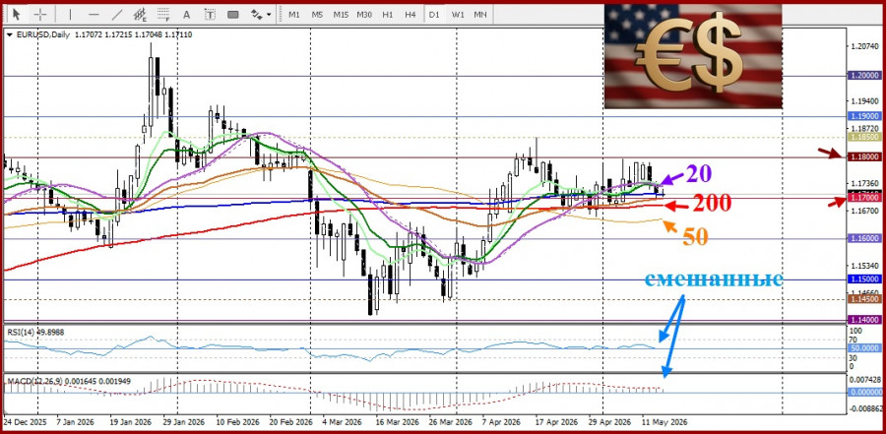Screen dimensions: 886x434
Task: Click the MACD 0.007428 scale value
Action: (865, 379)
